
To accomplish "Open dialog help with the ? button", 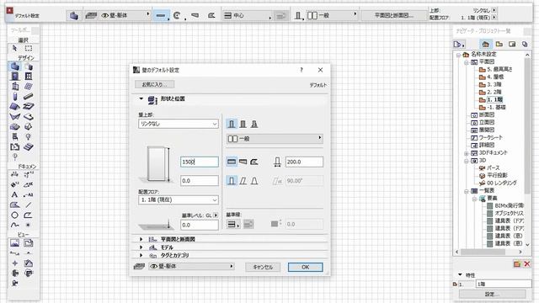I will coord(302,70).
